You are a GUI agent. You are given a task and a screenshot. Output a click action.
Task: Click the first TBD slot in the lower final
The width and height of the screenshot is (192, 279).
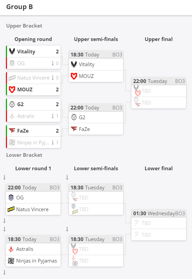click(159, 223)
